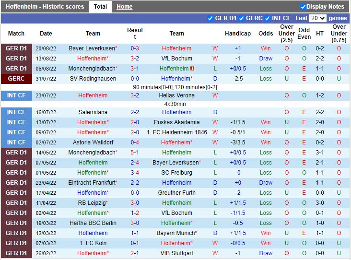Click the 0-4 Astoria Walldorf score
Screen dimensions: 351x260
135,142
